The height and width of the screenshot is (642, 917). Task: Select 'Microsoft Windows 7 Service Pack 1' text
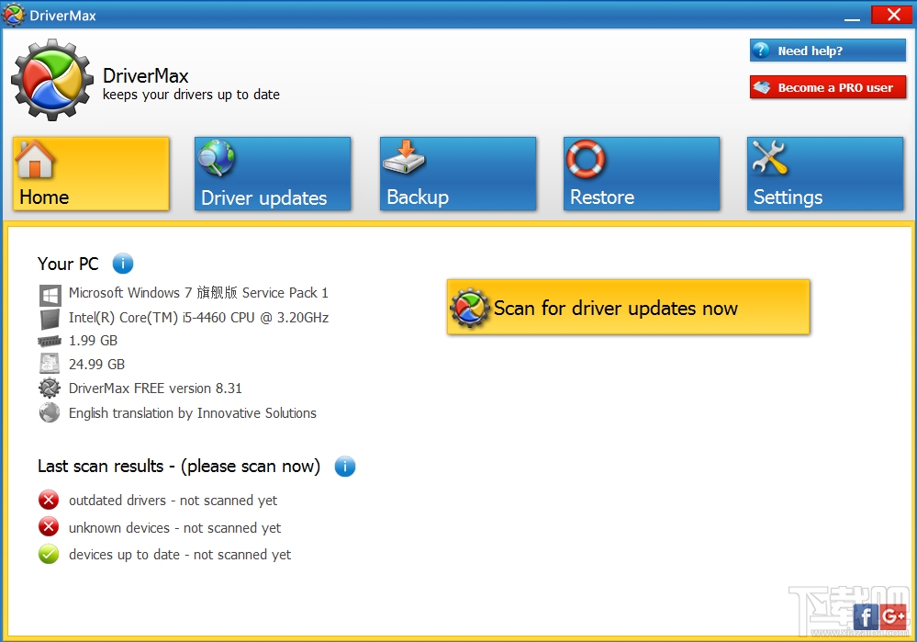tap(198, 293)
